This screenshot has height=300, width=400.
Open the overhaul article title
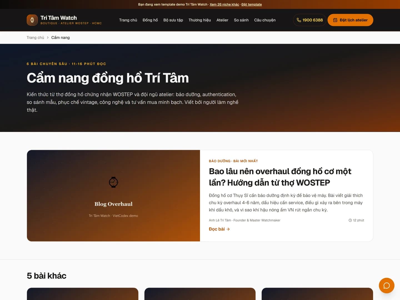[280, 177]
